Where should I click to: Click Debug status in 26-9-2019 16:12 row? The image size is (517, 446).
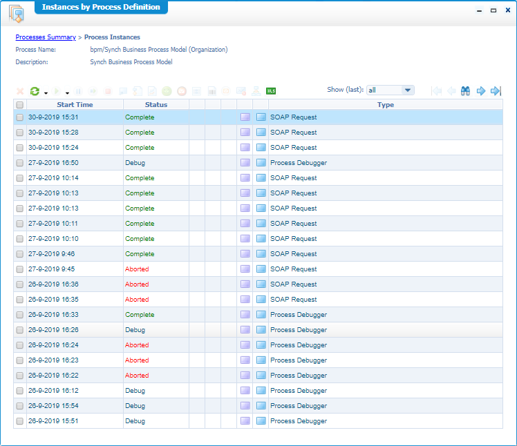135,390
